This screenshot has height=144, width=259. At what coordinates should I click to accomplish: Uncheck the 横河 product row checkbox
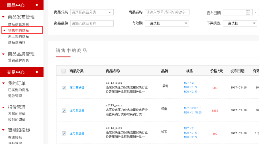coord(64,88)
